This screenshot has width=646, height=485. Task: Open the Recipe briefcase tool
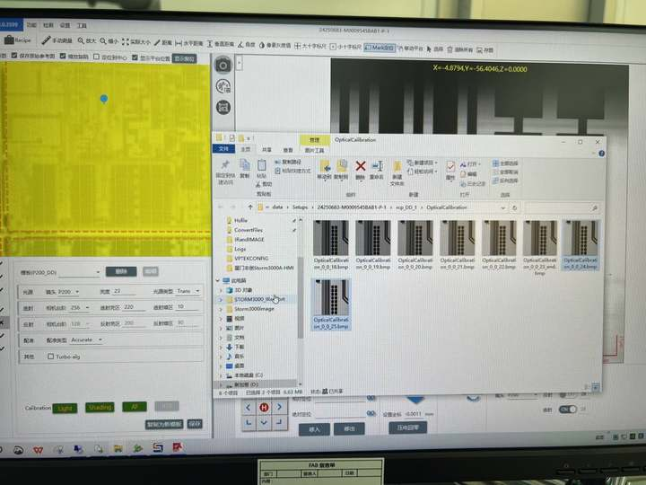[x=18, y=40]
